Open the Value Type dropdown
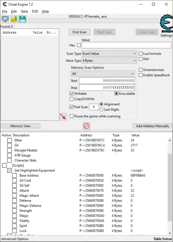173x242 pixels. (x=109, y=60)
